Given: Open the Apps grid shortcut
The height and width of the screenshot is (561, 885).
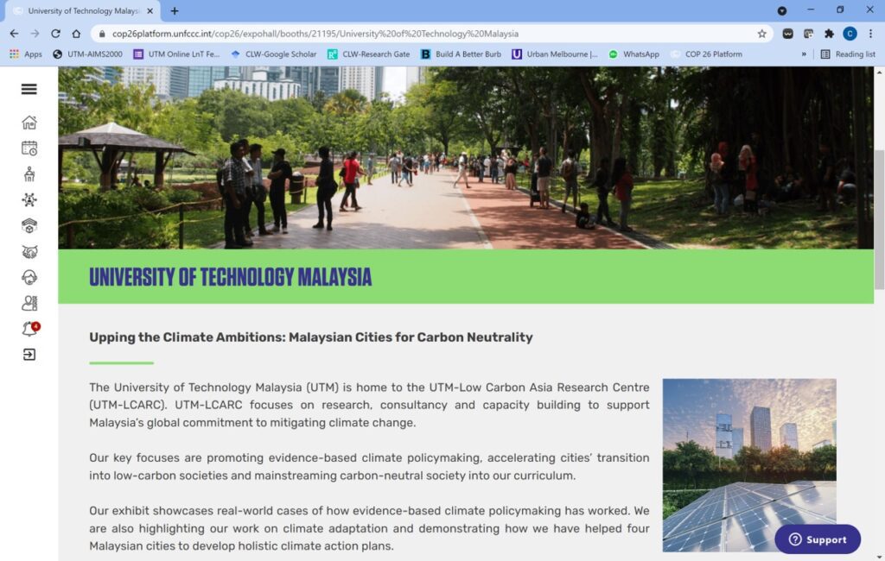Looking at the screenshot, I should 25,54.
